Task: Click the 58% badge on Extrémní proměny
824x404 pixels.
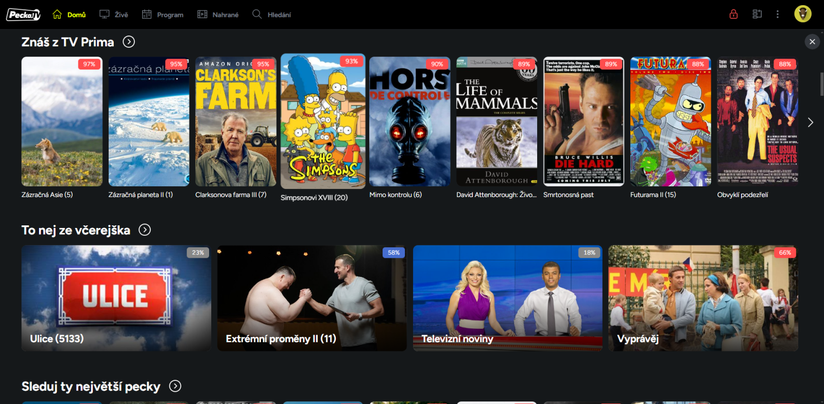Action: click(x=393, y=253)
